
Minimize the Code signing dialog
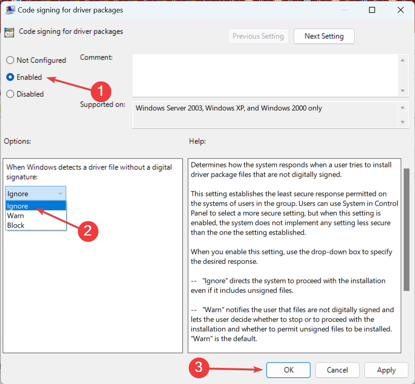point(344,10)
